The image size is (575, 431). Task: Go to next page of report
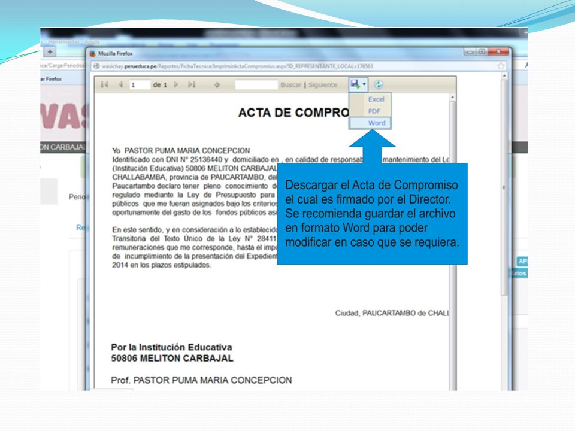tap(176, 84)
